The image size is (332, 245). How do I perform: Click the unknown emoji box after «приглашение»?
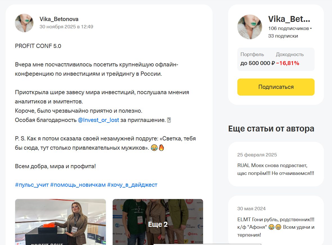point(169,120)
